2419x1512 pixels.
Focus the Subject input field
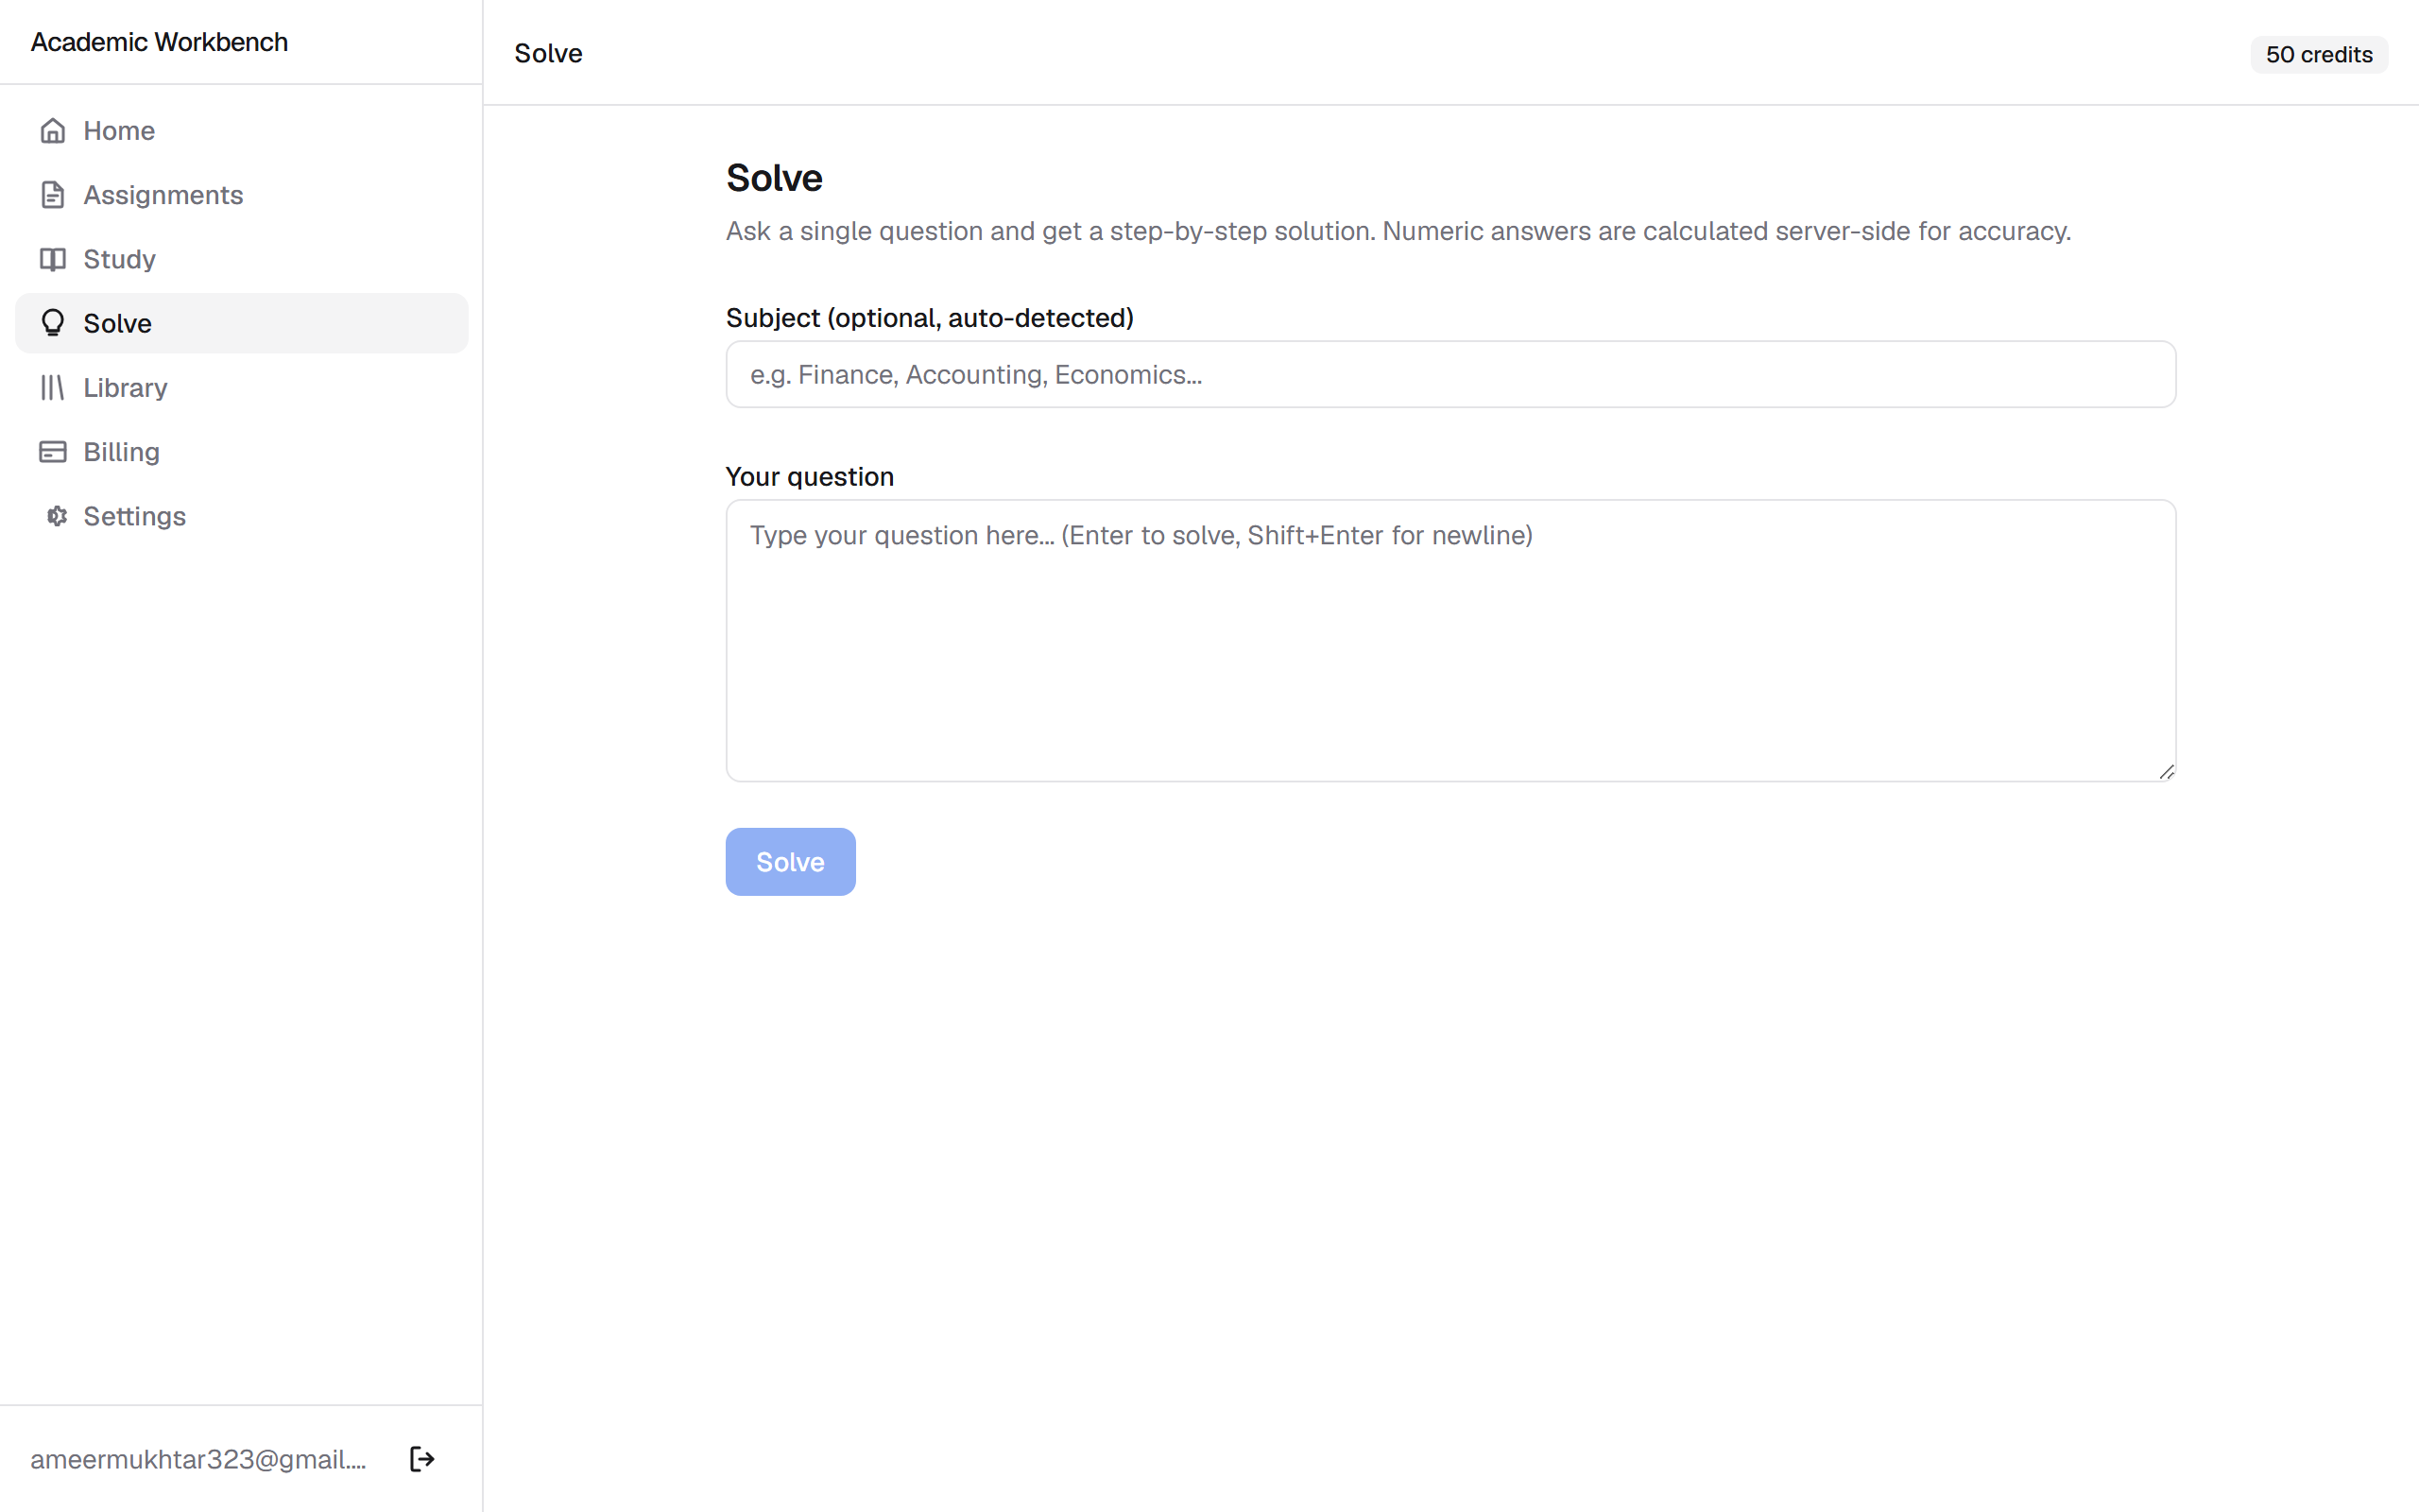[1450, 374]
